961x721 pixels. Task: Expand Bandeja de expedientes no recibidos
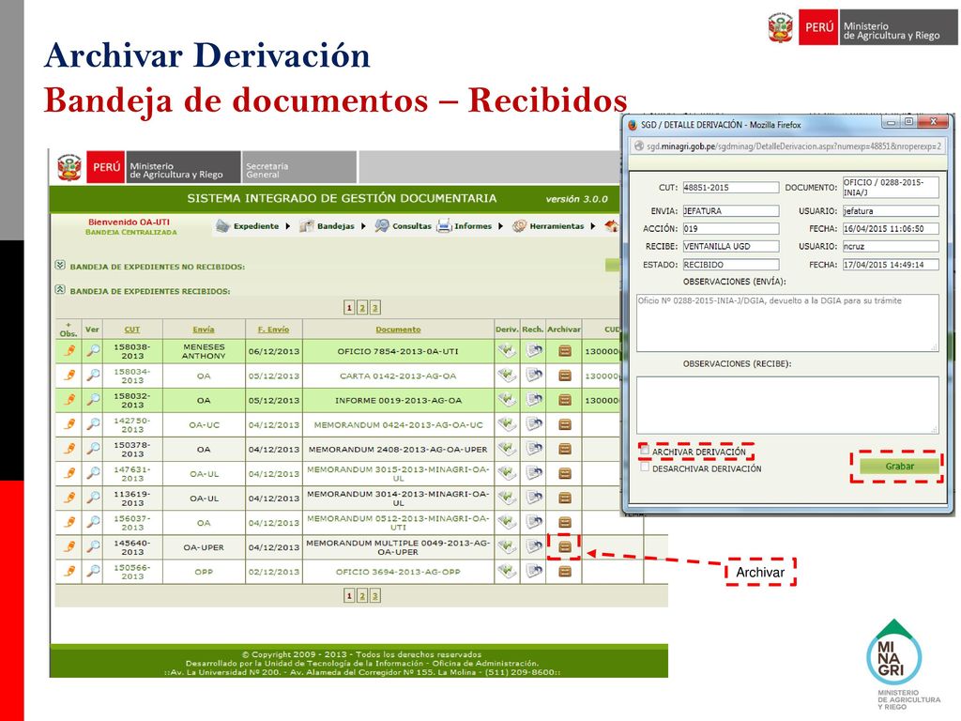tap(60, 266)
